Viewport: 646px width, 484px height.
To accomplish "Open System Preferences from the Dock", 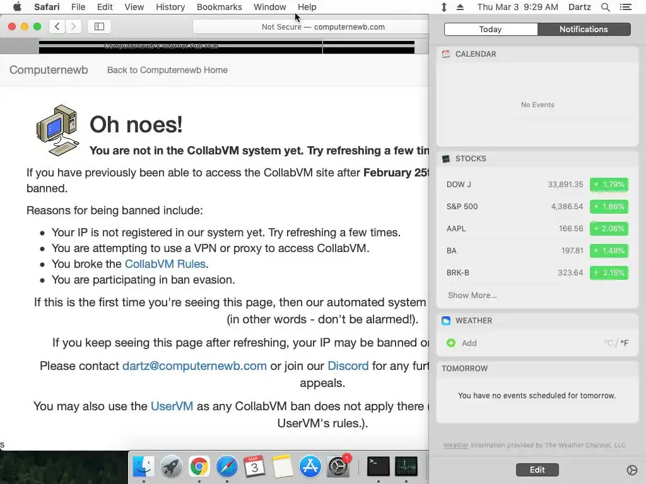I will tap(338, 467).
